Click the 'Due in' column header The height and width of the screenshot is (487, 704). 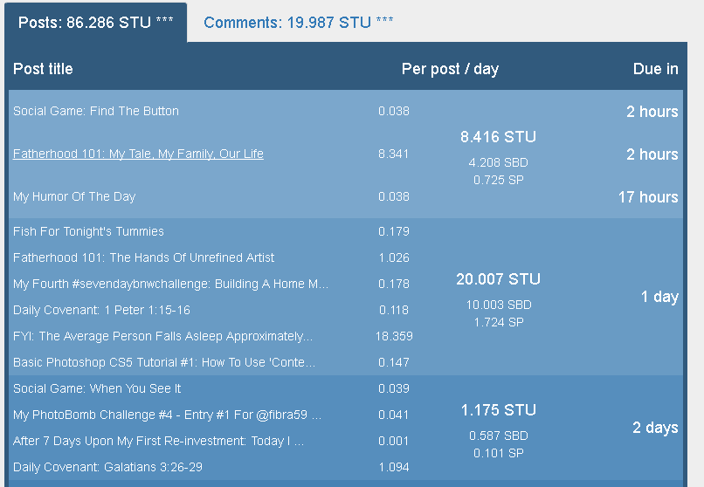pos(655,69)
